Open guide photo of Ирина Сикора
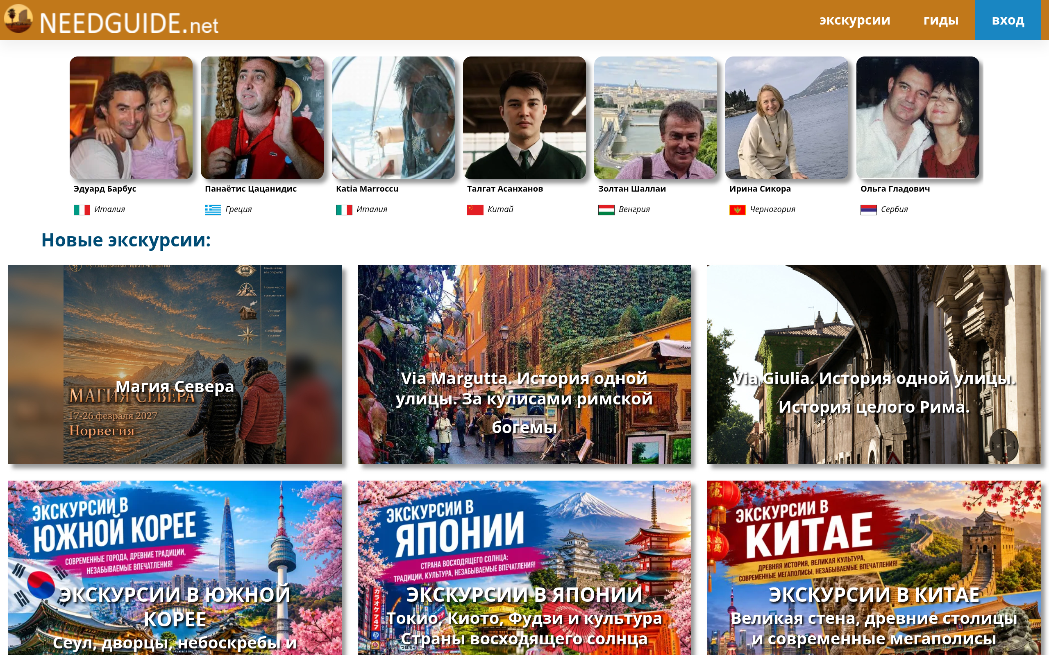Image resolution: width=1049 pixels, height=655 pixels. [787, 118]
